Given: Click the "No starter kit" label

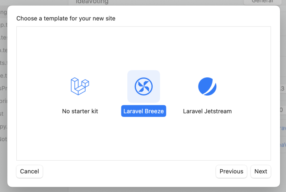Looking at the screenshot, I should point(80,111).
